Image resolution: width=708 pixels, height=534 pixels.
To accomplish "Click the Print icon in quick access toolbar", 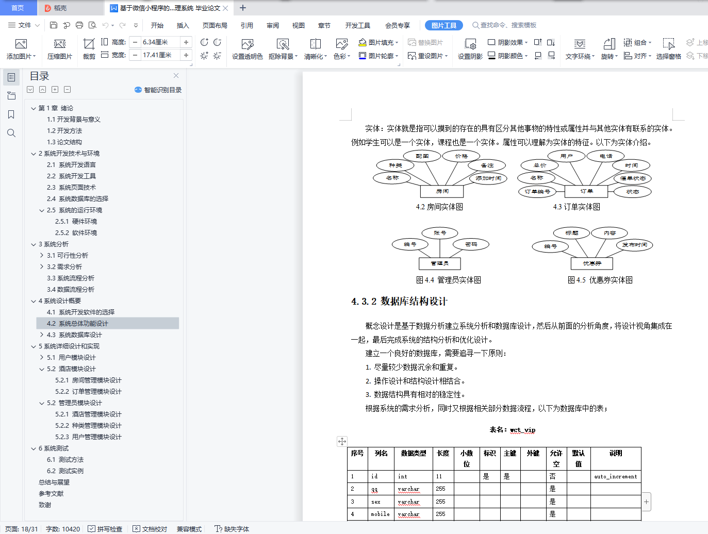I will coord(79,25).
